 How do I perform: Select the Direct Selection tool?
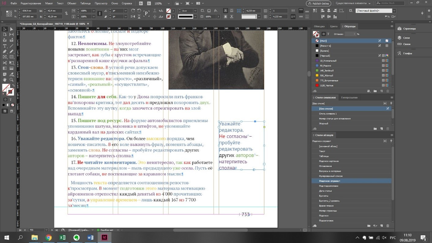(11, 29)
